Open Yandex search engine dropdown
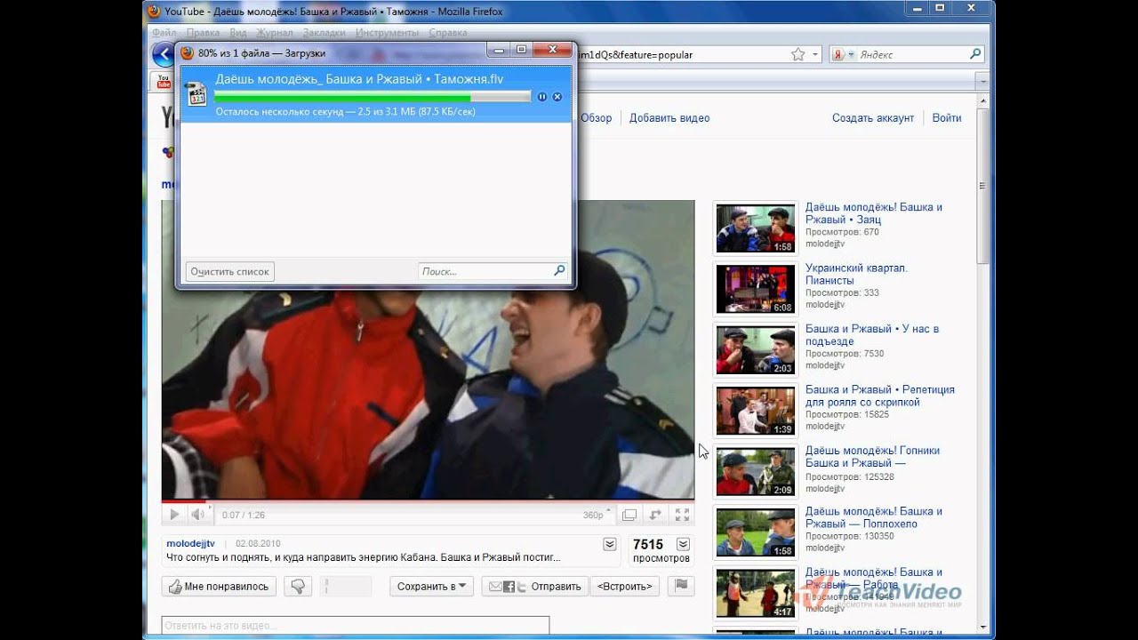Image resolution: width=1138 pixels, height=640 pixels. tap(851, 54)
